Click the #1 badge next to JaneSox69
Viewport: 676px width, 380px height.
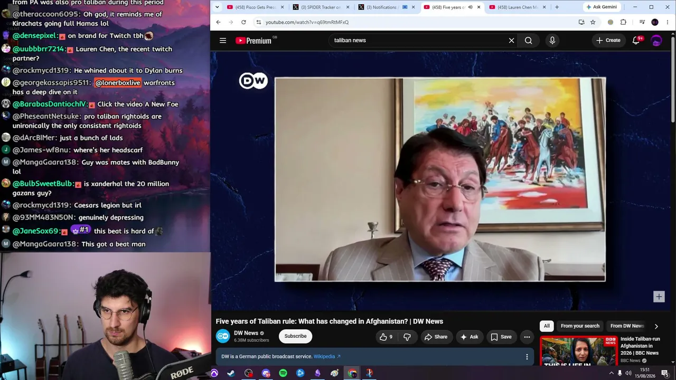81,231
